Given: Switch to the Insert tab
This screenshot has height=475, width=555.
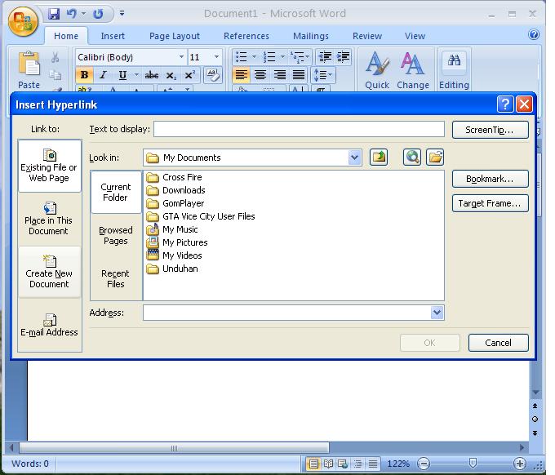Looking at the screenshot, I should [x=113, y=36].
